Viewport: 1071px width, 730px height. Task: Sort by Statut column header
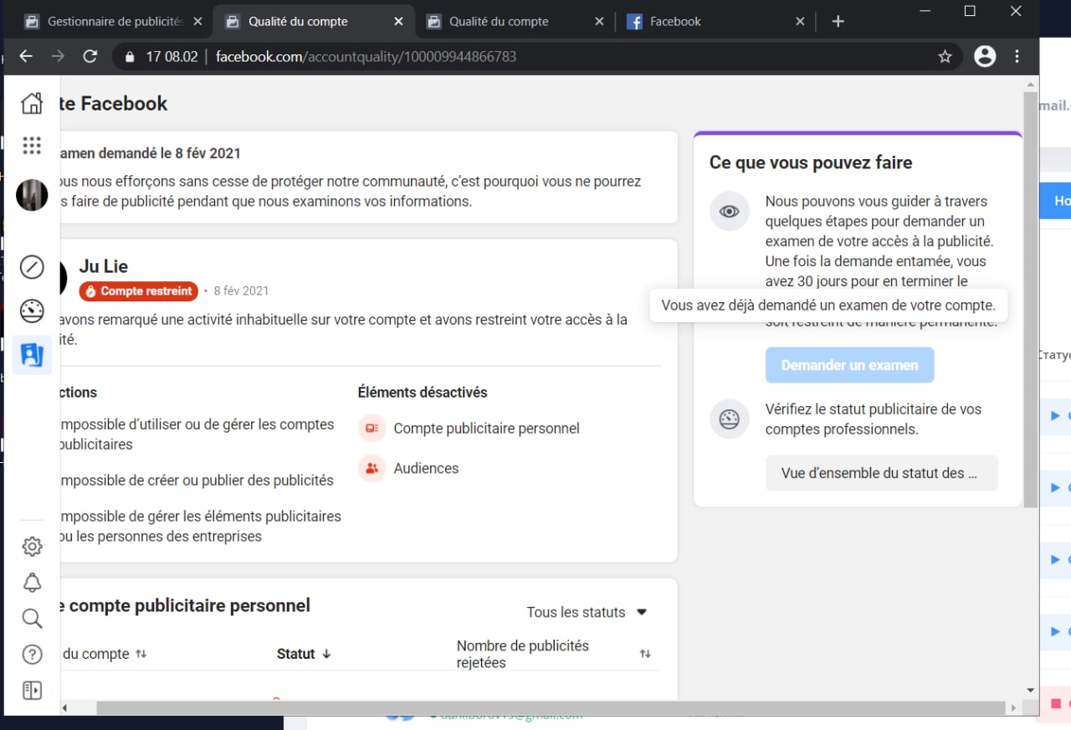[x=304, y=654]
